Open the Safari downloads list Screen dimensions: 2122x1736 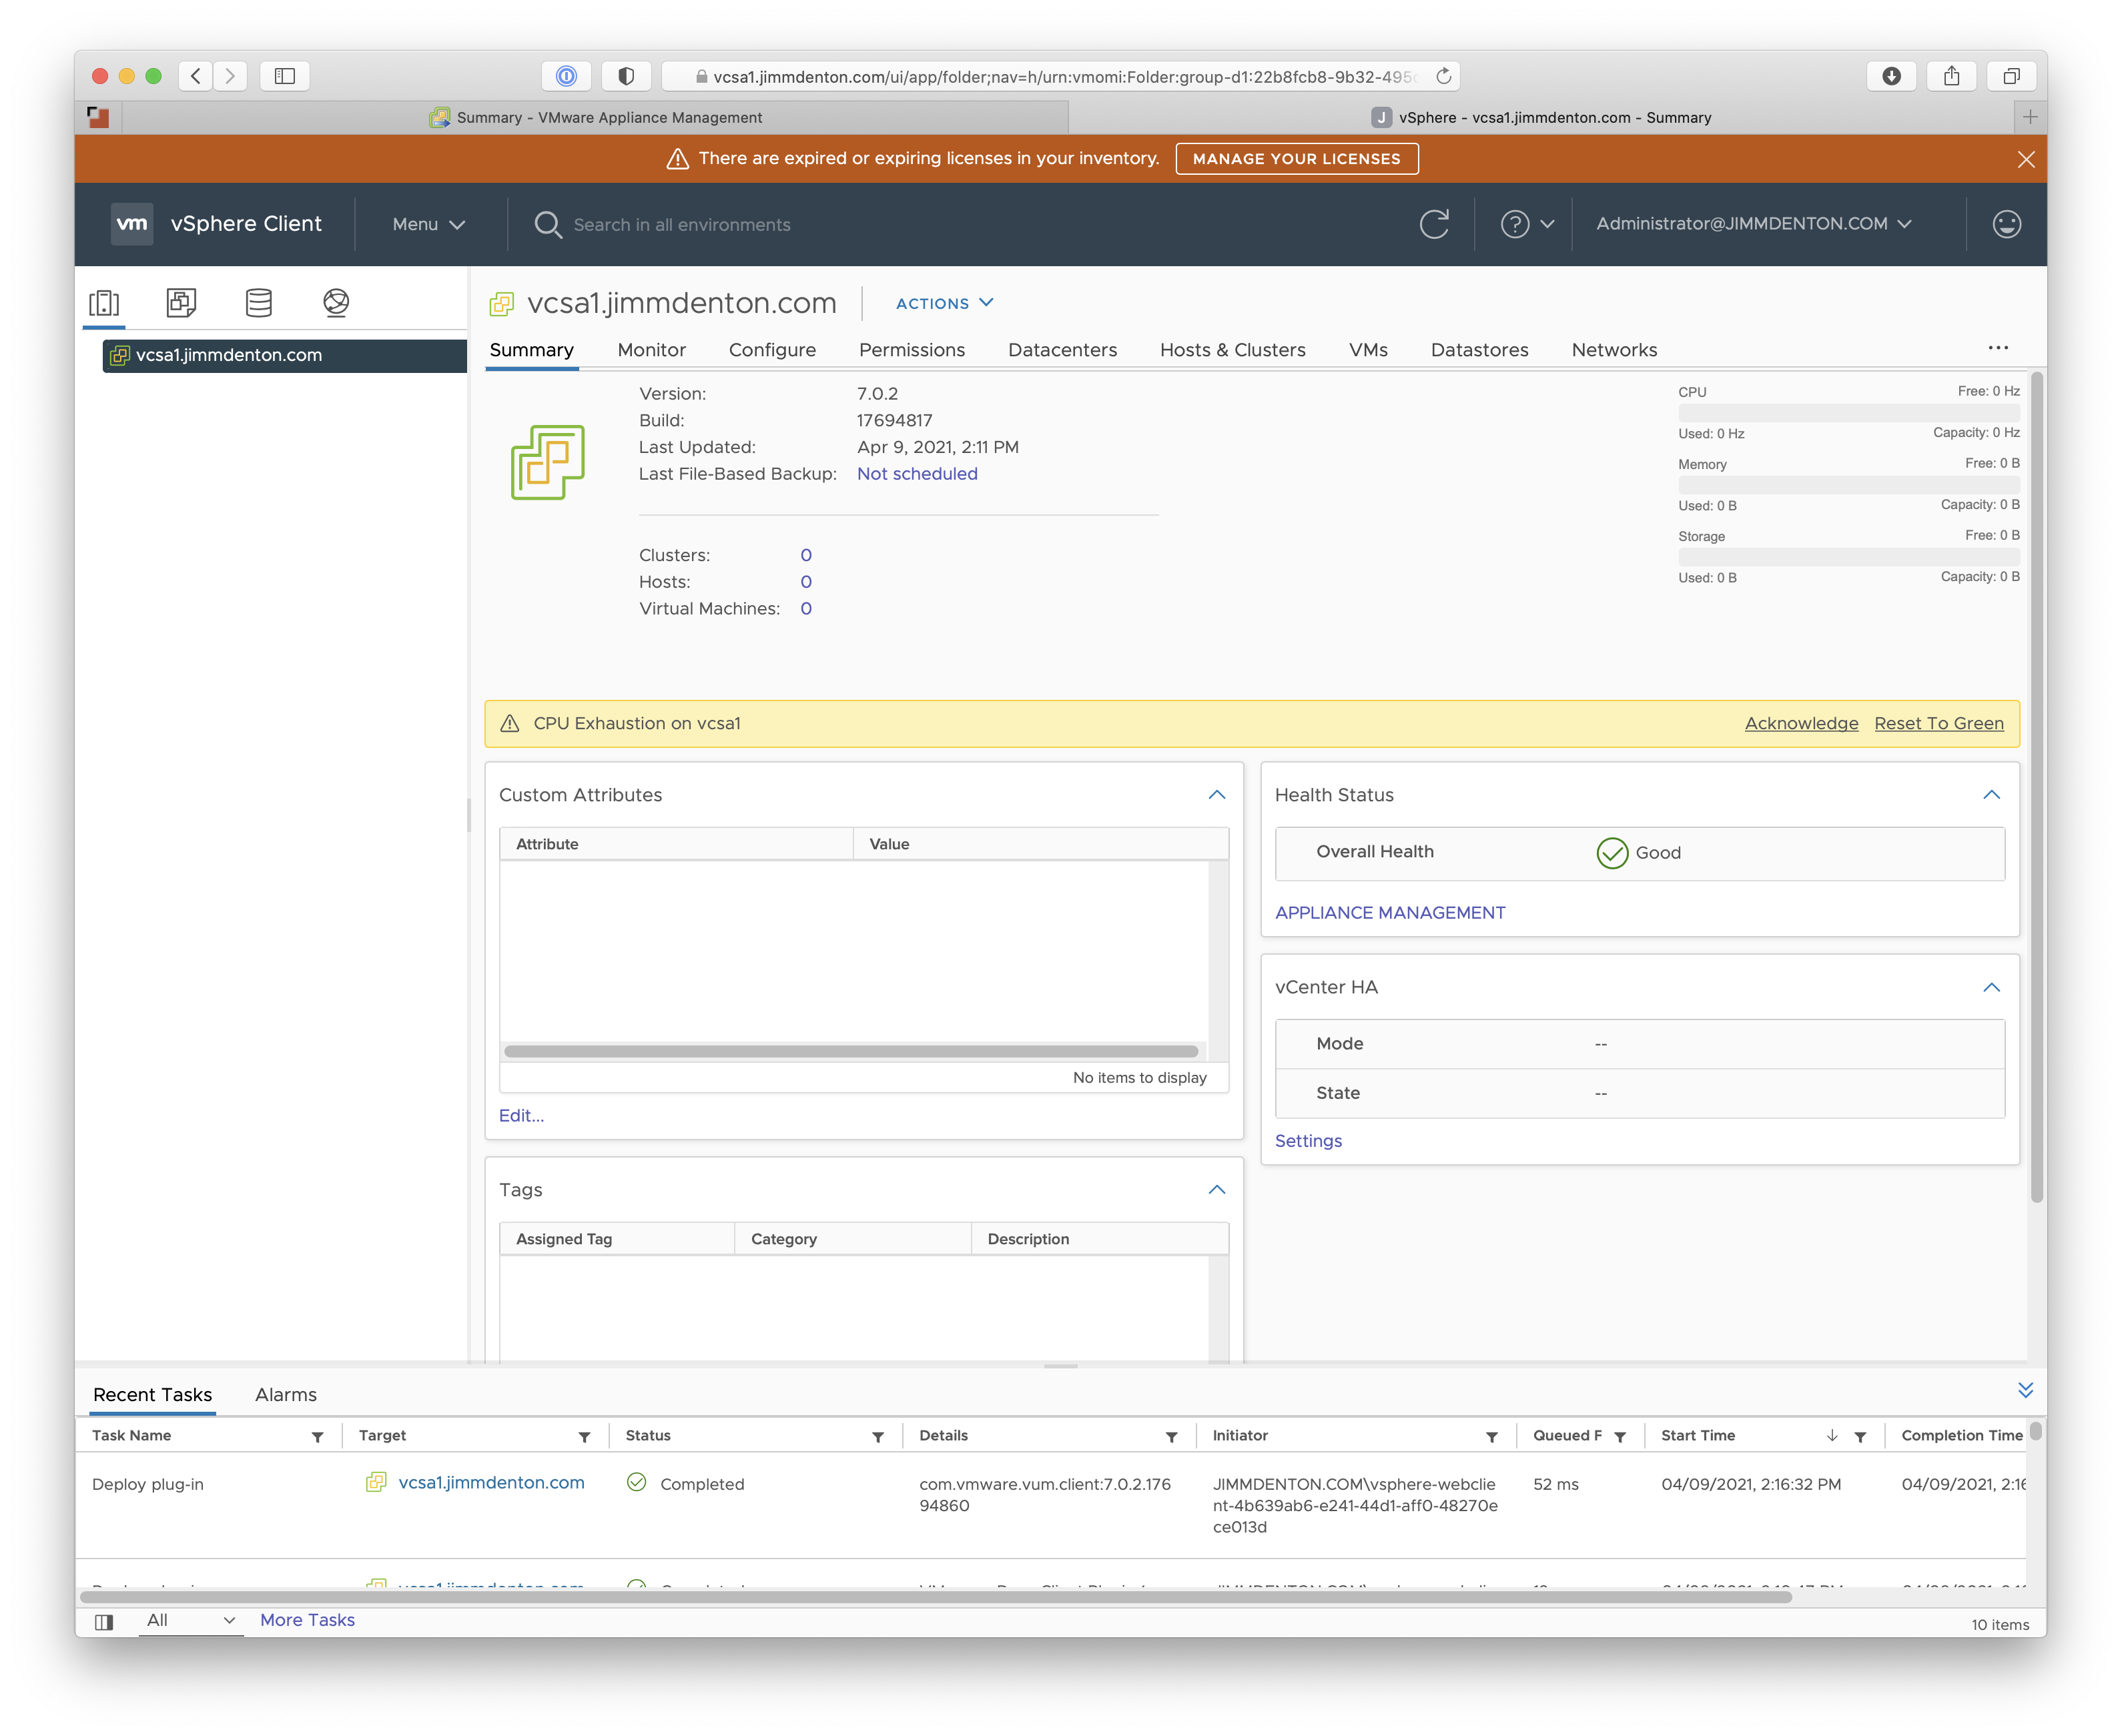tap(1891, 76)
